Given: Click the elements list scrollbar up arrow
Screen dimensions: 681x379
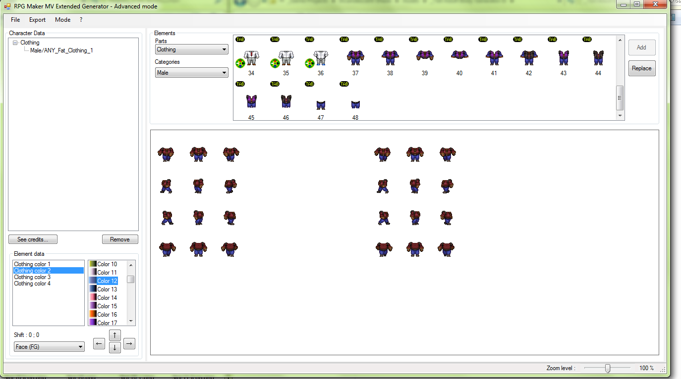Looking at the screenshot, I should tap(620, 39).
